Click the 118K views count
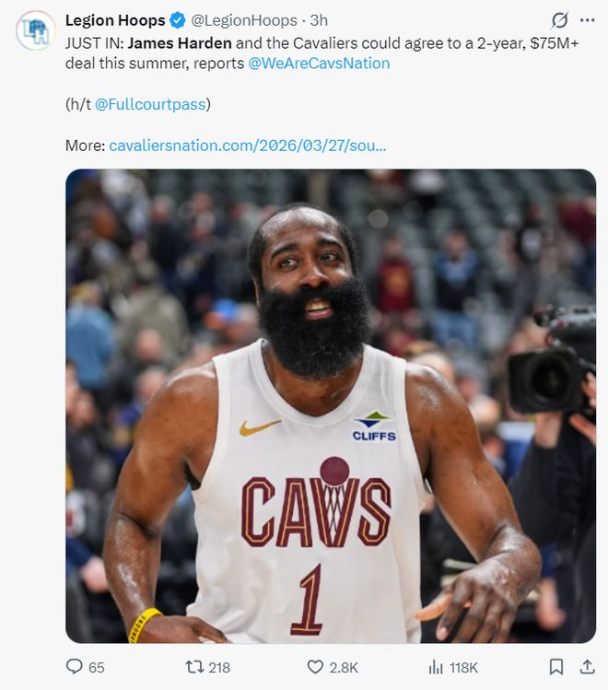 point(463,667)
